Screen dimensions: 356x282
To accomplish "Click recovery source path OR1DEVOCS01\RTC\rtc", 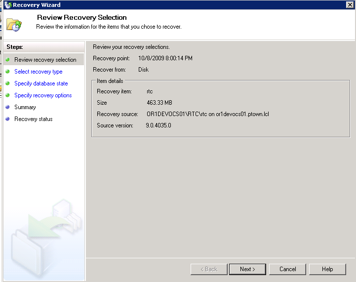I will click(177, 114).
